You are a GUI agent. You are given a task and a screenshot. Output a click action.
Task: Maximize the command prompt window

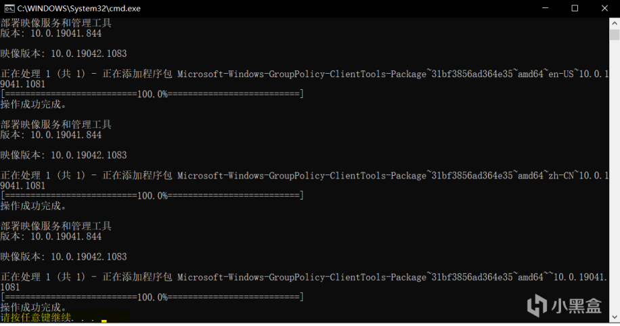pyautogui.click(x=575, y=8)
